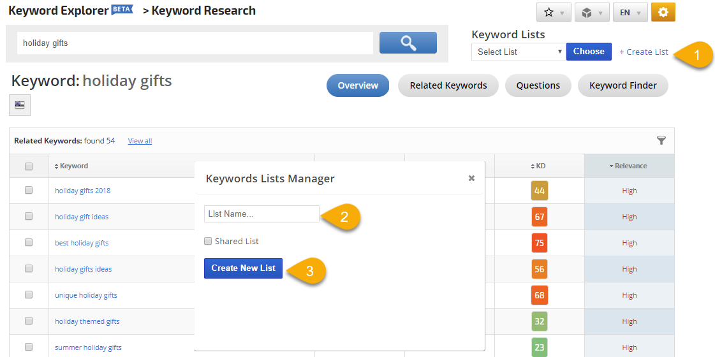715x357 pixels.
Task: Open the Keyword Finder tab
Action: coord(623,85)
